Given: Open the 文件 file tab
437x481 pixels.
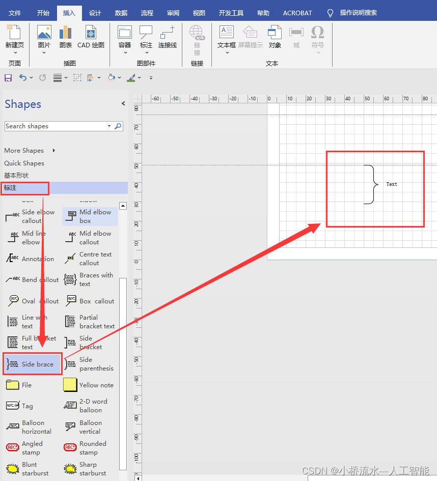Looking at the screenshot, I should click(x=15, y=13).
